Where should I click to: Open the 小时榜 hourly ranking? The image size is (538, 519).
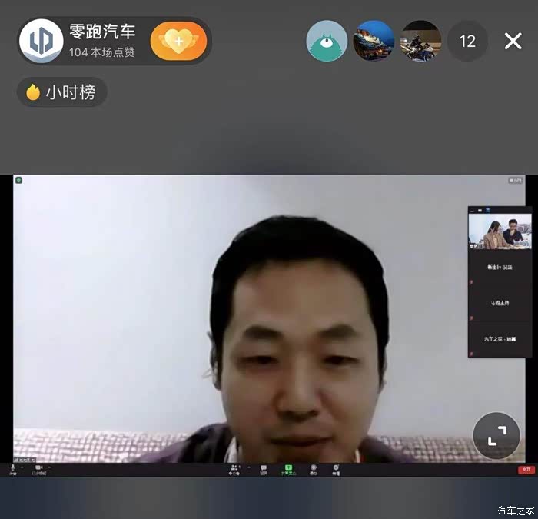pyautogui.click(x=62, y=92)
